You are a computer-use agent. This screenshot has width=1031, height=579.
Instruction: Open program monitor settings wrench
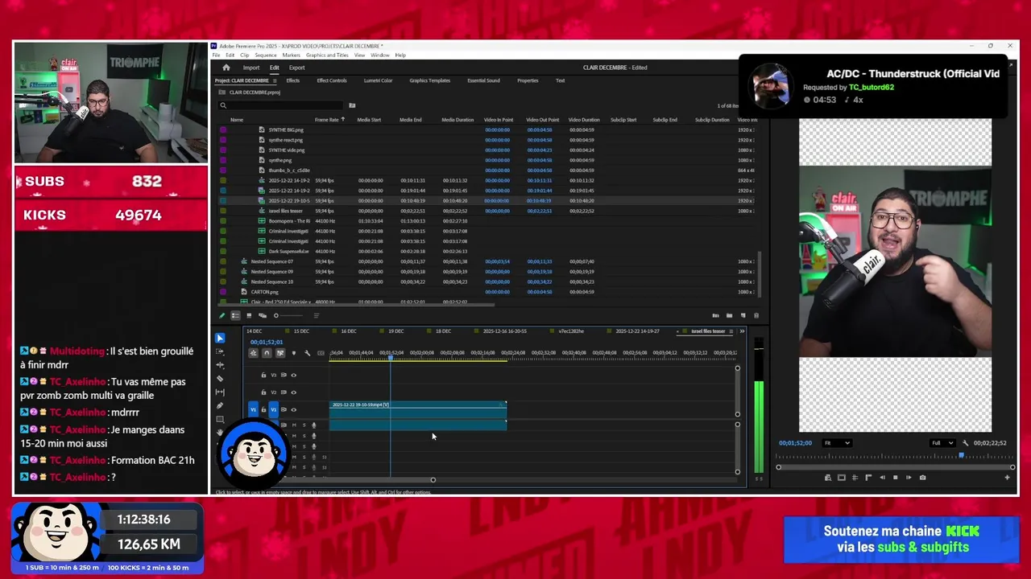(x=965, y=443)
